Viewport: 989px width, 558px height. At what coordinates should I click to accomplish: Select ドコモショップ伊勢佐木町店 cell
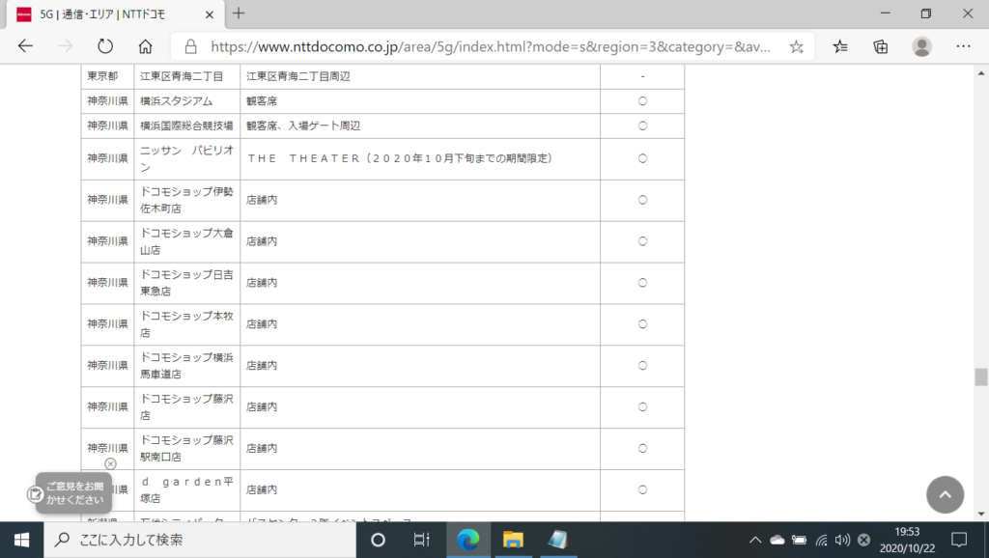click(186, 200)
